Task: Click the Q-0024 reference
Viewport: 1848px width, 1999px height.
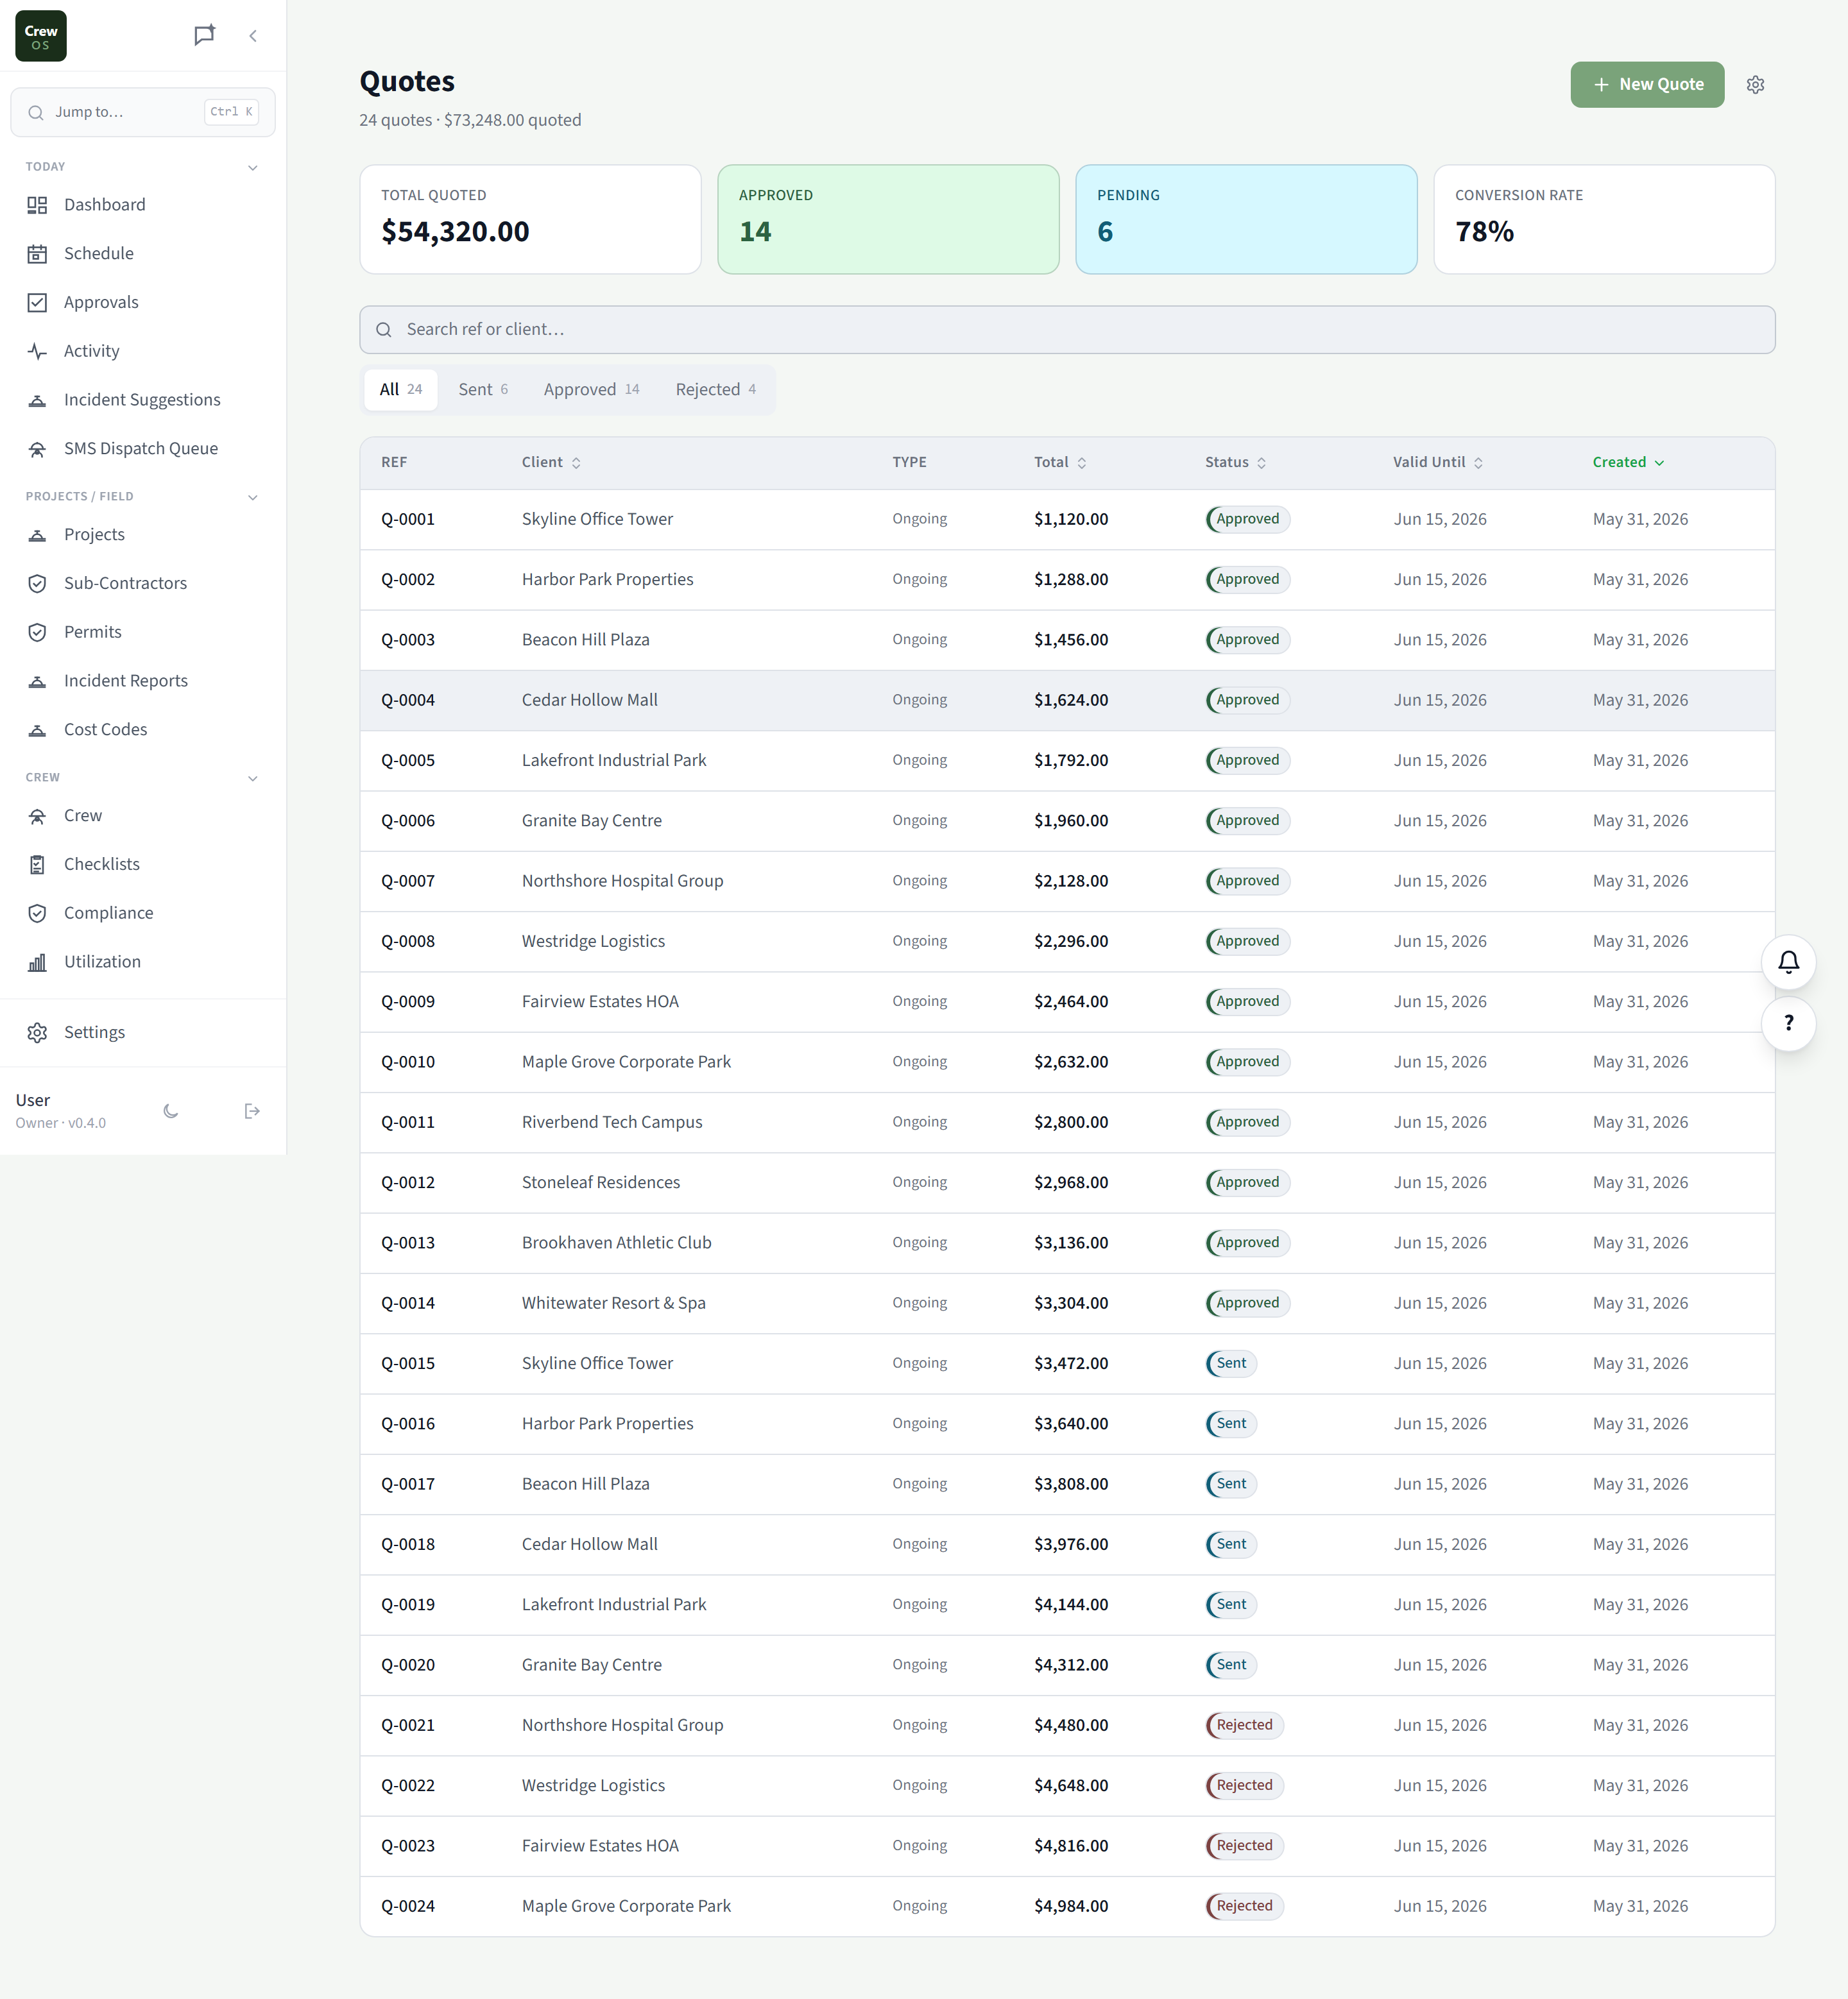Action: 408,1907
